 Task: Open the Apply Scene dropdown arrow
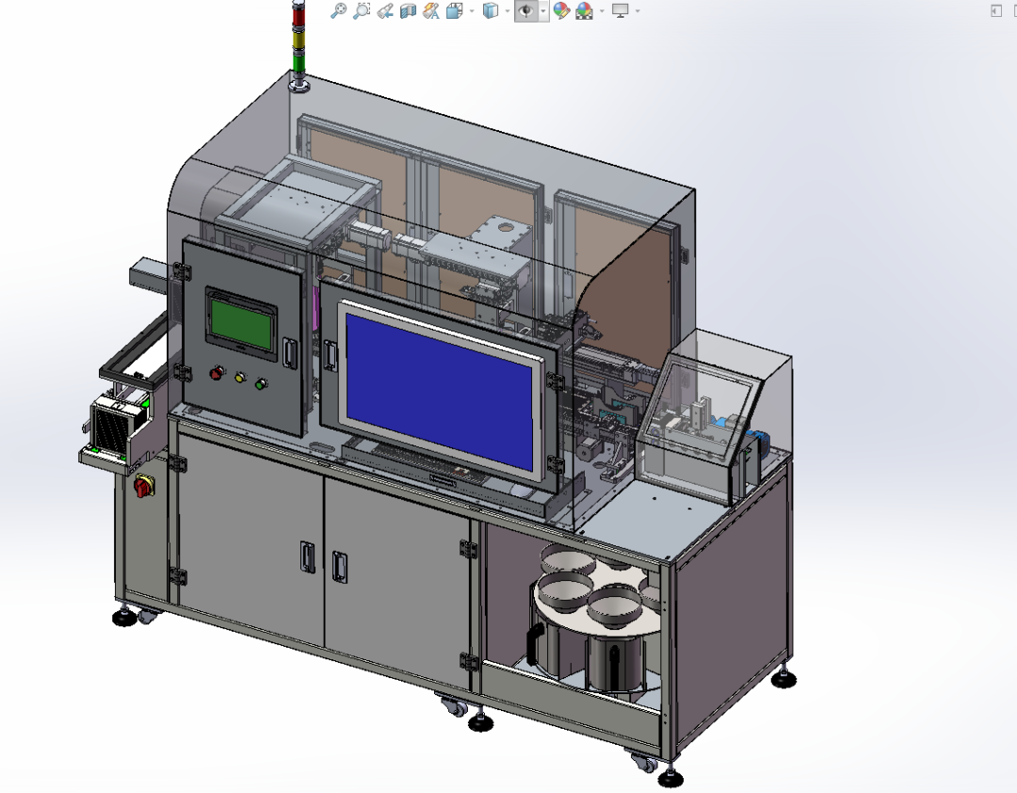coord(602,11)
